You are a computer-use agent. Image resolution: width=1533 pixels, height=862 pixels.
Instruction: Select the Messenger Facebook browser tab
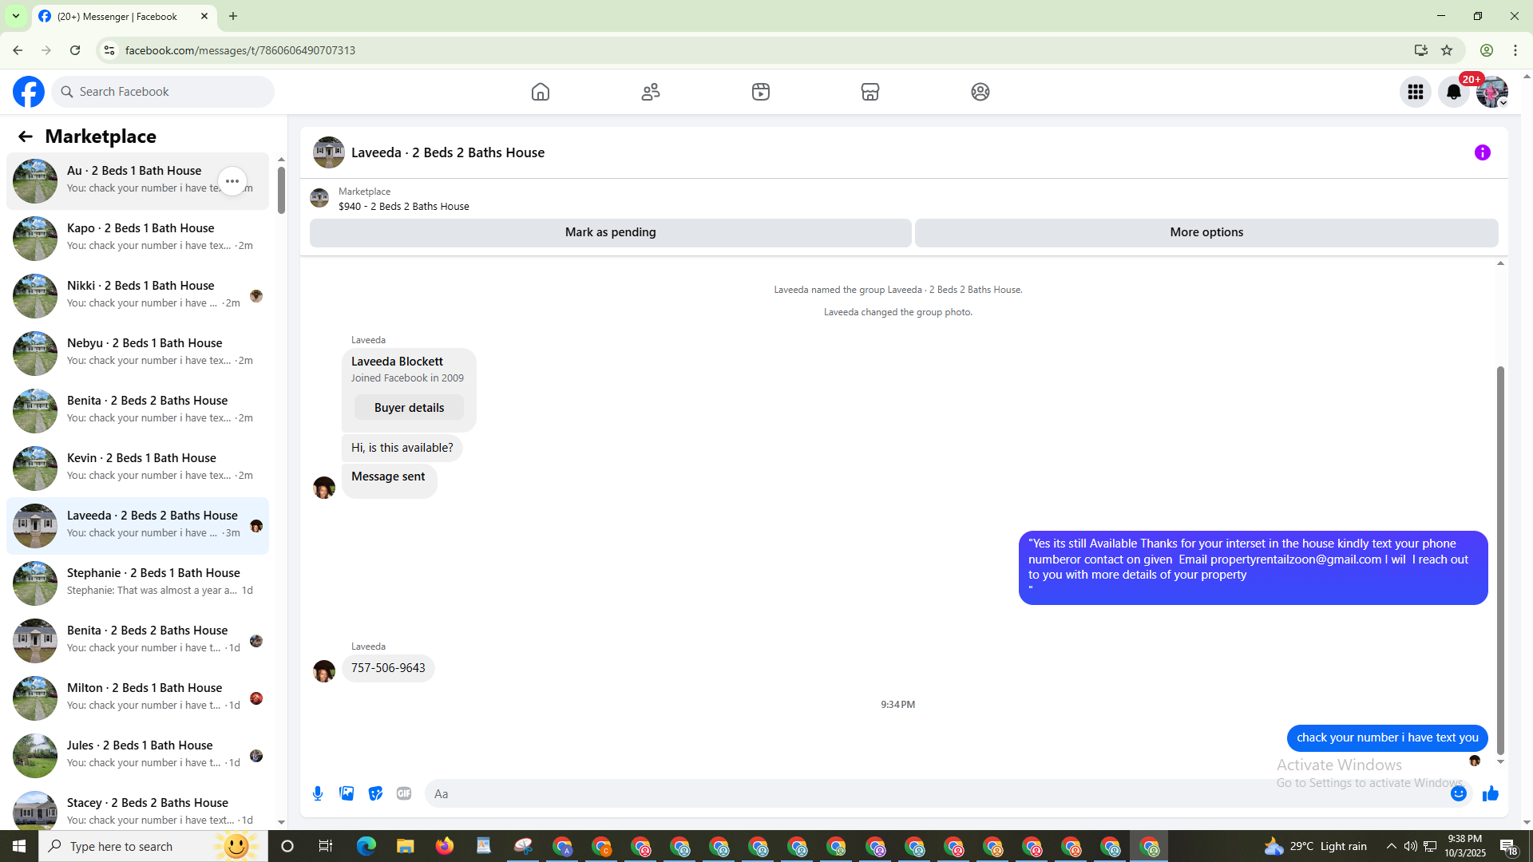125,17
